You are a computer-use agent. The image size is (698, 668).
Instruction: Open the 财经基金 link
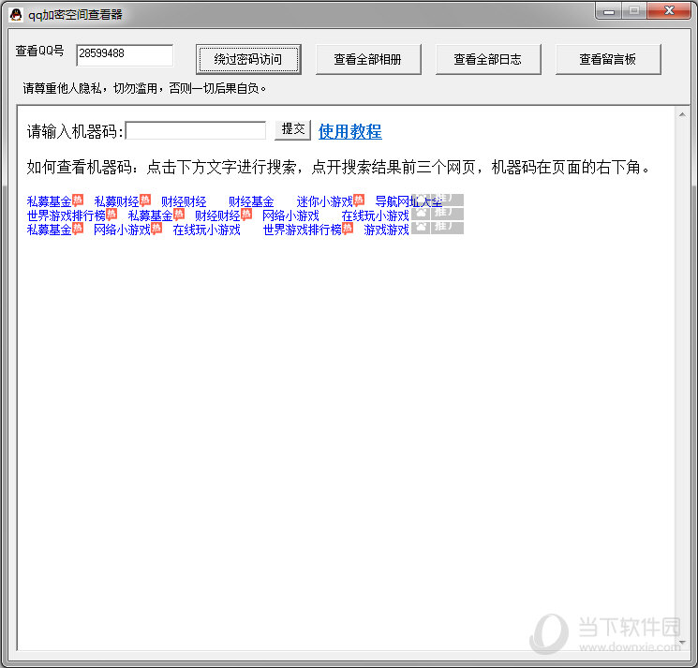pos(251,202)
